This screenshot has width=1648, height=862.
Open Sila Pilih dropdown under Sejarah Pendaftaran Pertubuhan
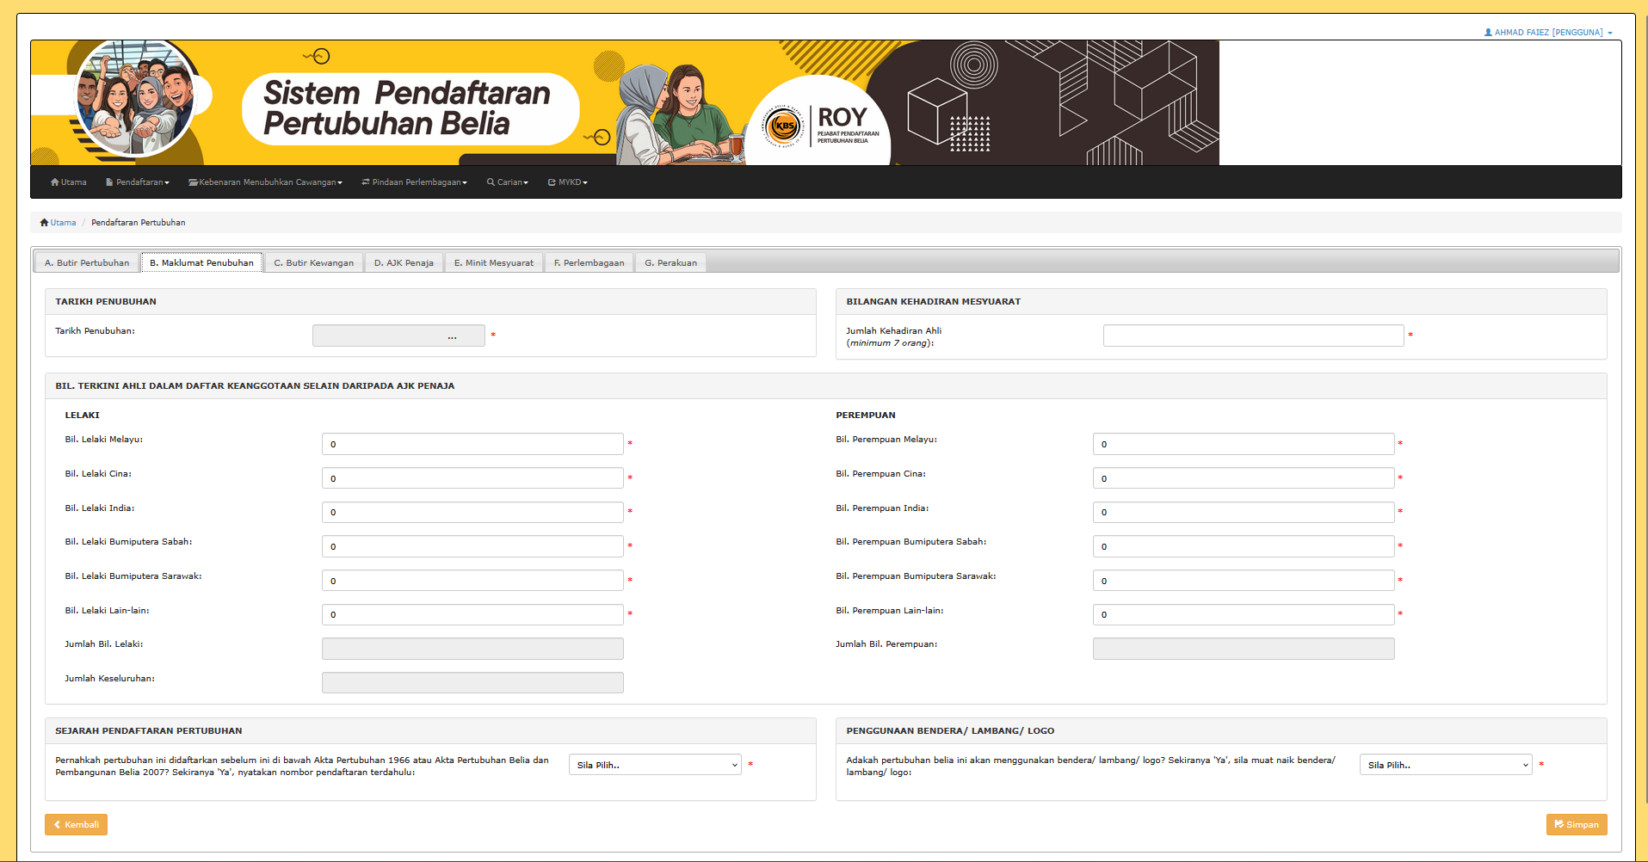coord(655,765)
